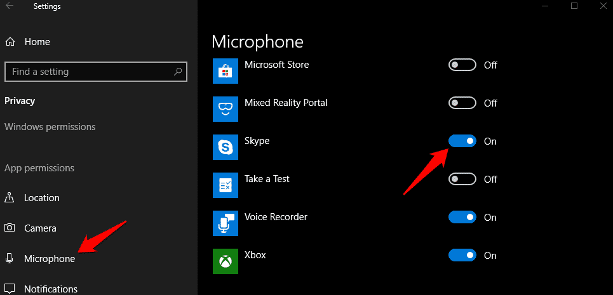The image size is (613, 295).
Task: Click the Mixed Reality Portal label
Action: point(286,103)
